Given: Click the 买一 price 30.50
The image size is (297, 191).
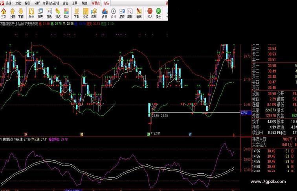Looking at the screenshot, I should tap(272, 65).
